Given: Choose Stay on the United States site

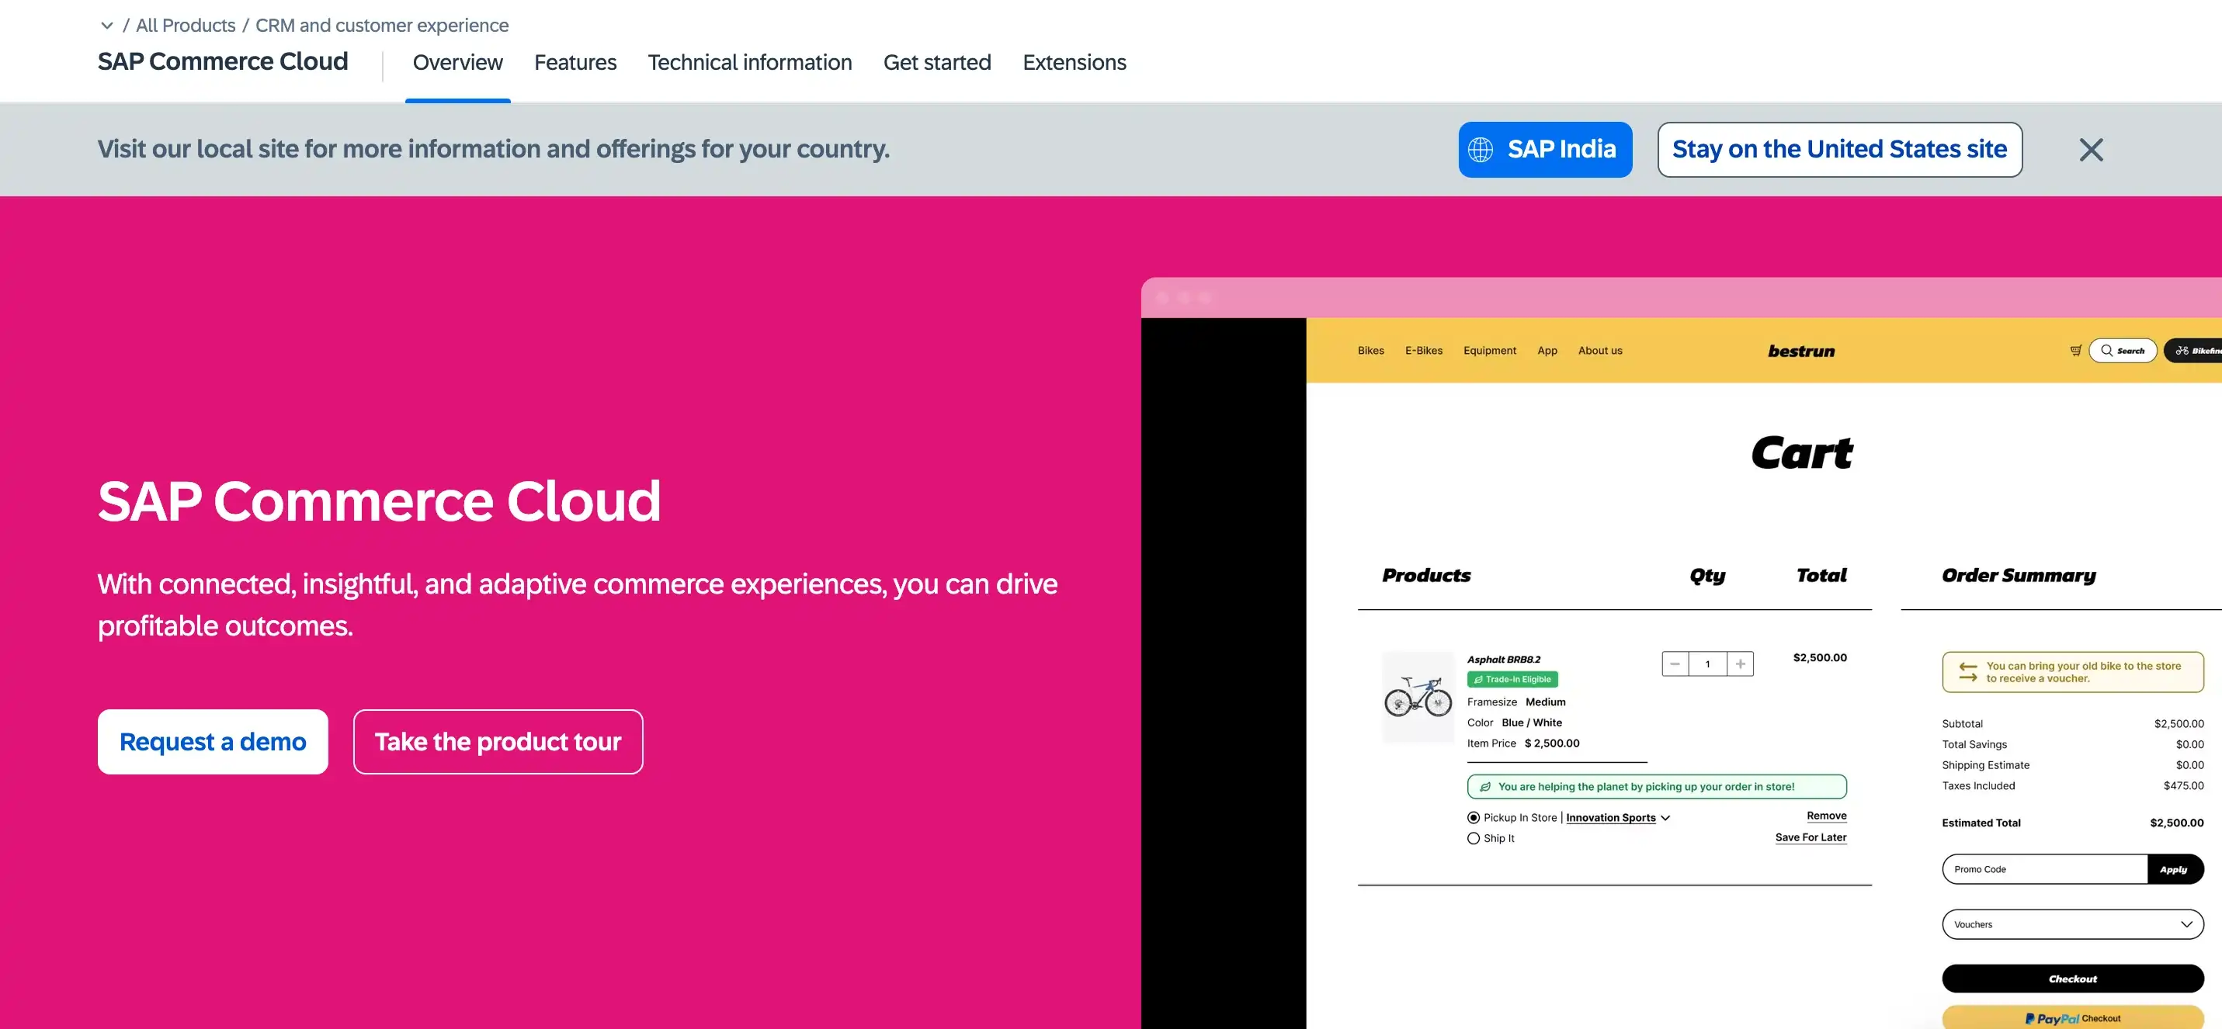Looking at the screenshot, I should [x=1839, y=149].
